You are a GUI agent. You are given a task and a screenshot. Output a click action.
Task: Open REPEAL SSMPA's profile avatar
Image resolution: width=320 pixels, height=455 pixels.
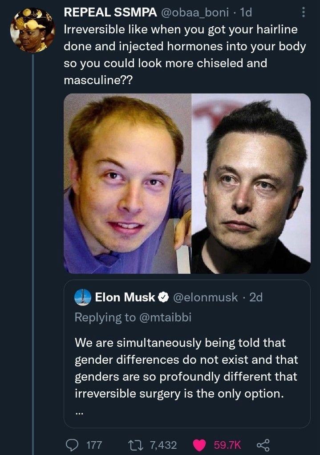pos(32,30)
